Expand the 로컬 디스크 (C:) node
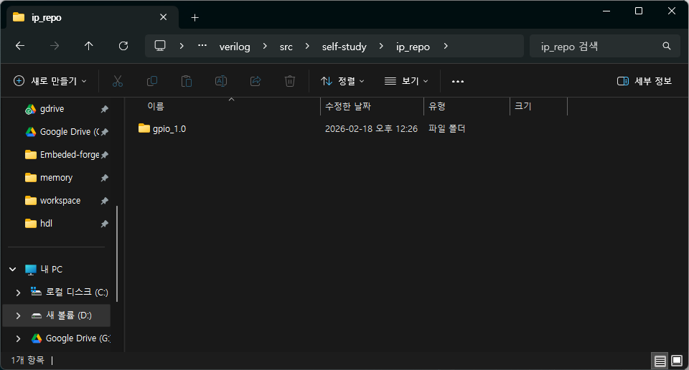This screenshot has height=370, width=689. click(18, 293)
